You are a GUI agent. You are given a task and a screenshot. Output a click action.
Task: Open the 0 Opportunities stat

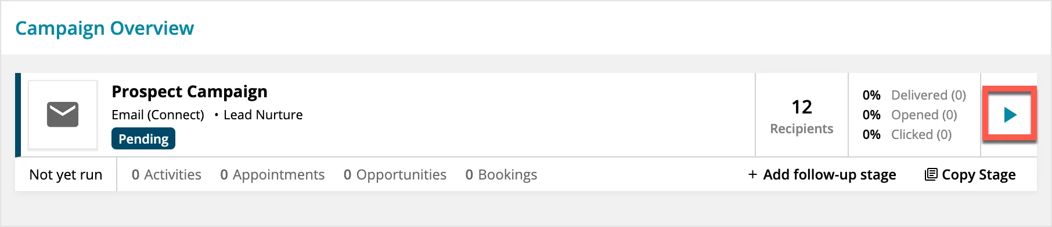395,175
